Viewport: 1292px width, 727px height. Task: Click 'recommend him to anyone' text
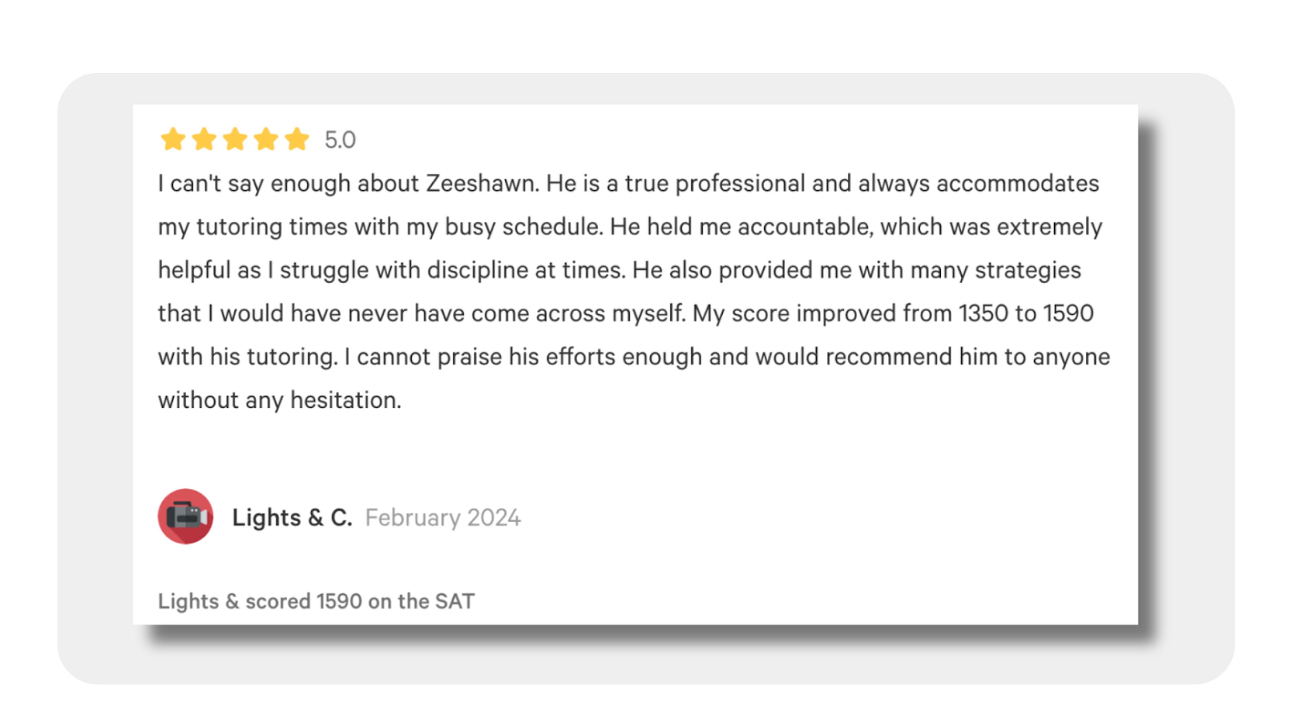(968, 357)
